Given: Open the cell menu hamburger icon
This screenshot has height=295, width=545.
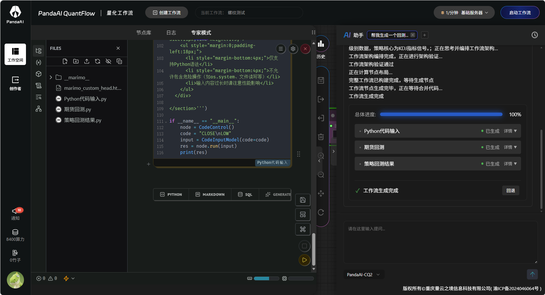Looking at the screenshot, I should tap(281, 49).
